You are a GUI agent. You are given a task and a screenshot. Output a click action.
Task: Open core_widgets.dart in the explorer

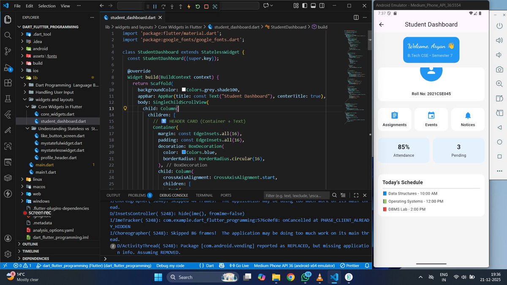[58, 114]
